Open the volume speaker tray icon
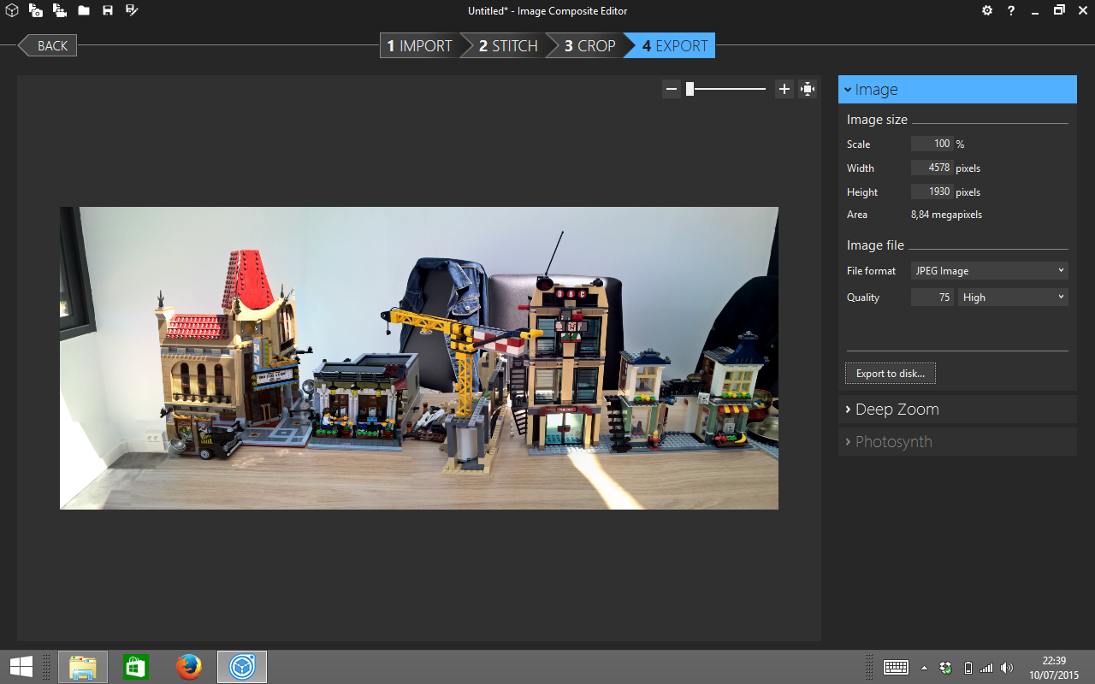 click(x=1007, y=667)
